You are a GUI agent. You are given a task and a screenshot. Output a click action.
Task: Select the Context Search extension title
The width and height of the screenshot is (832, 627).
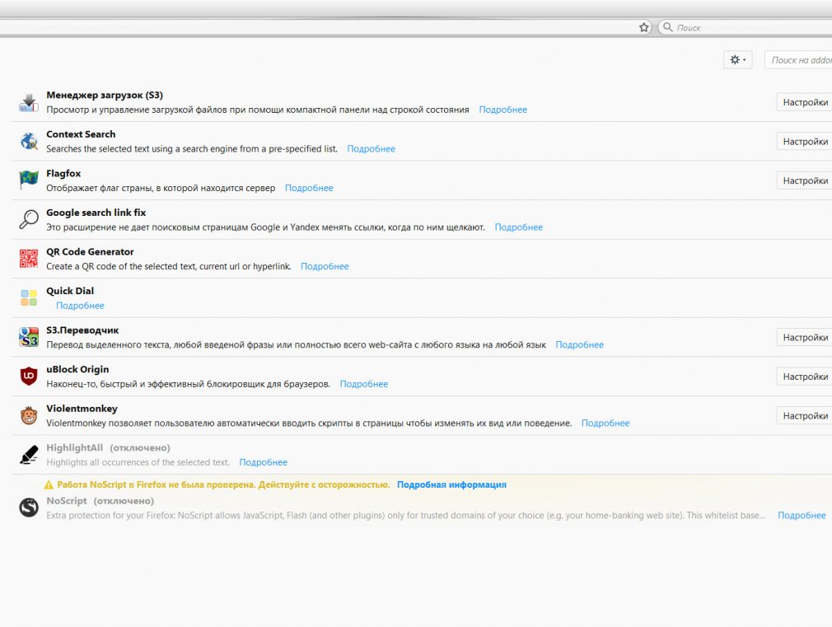coord(81,134)
